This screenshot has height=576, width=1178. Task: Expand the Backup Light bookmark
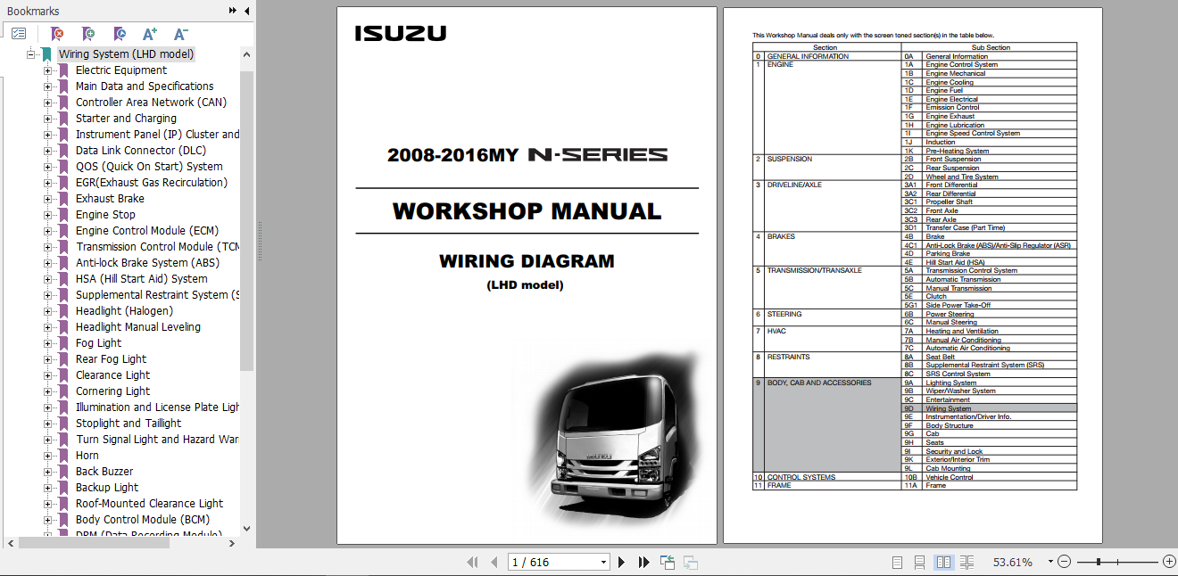coord(48,488)
